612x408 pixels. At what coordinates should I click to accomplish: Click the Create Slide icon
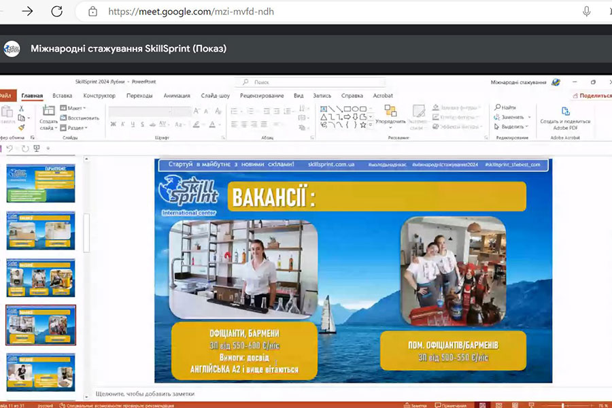point(48,111)
